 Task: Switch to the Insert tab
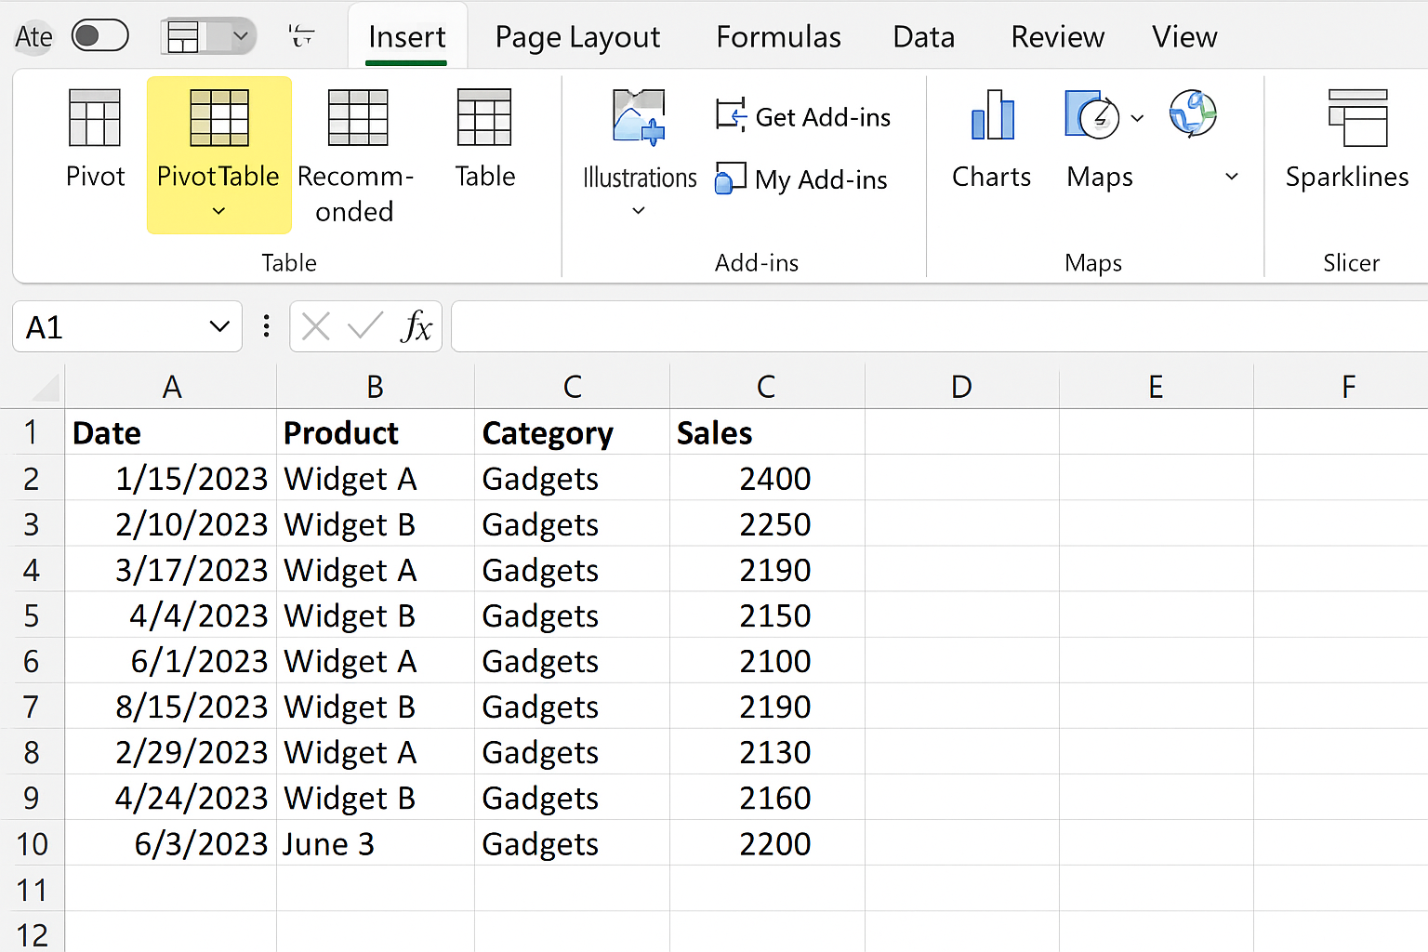tap(406, 37)
